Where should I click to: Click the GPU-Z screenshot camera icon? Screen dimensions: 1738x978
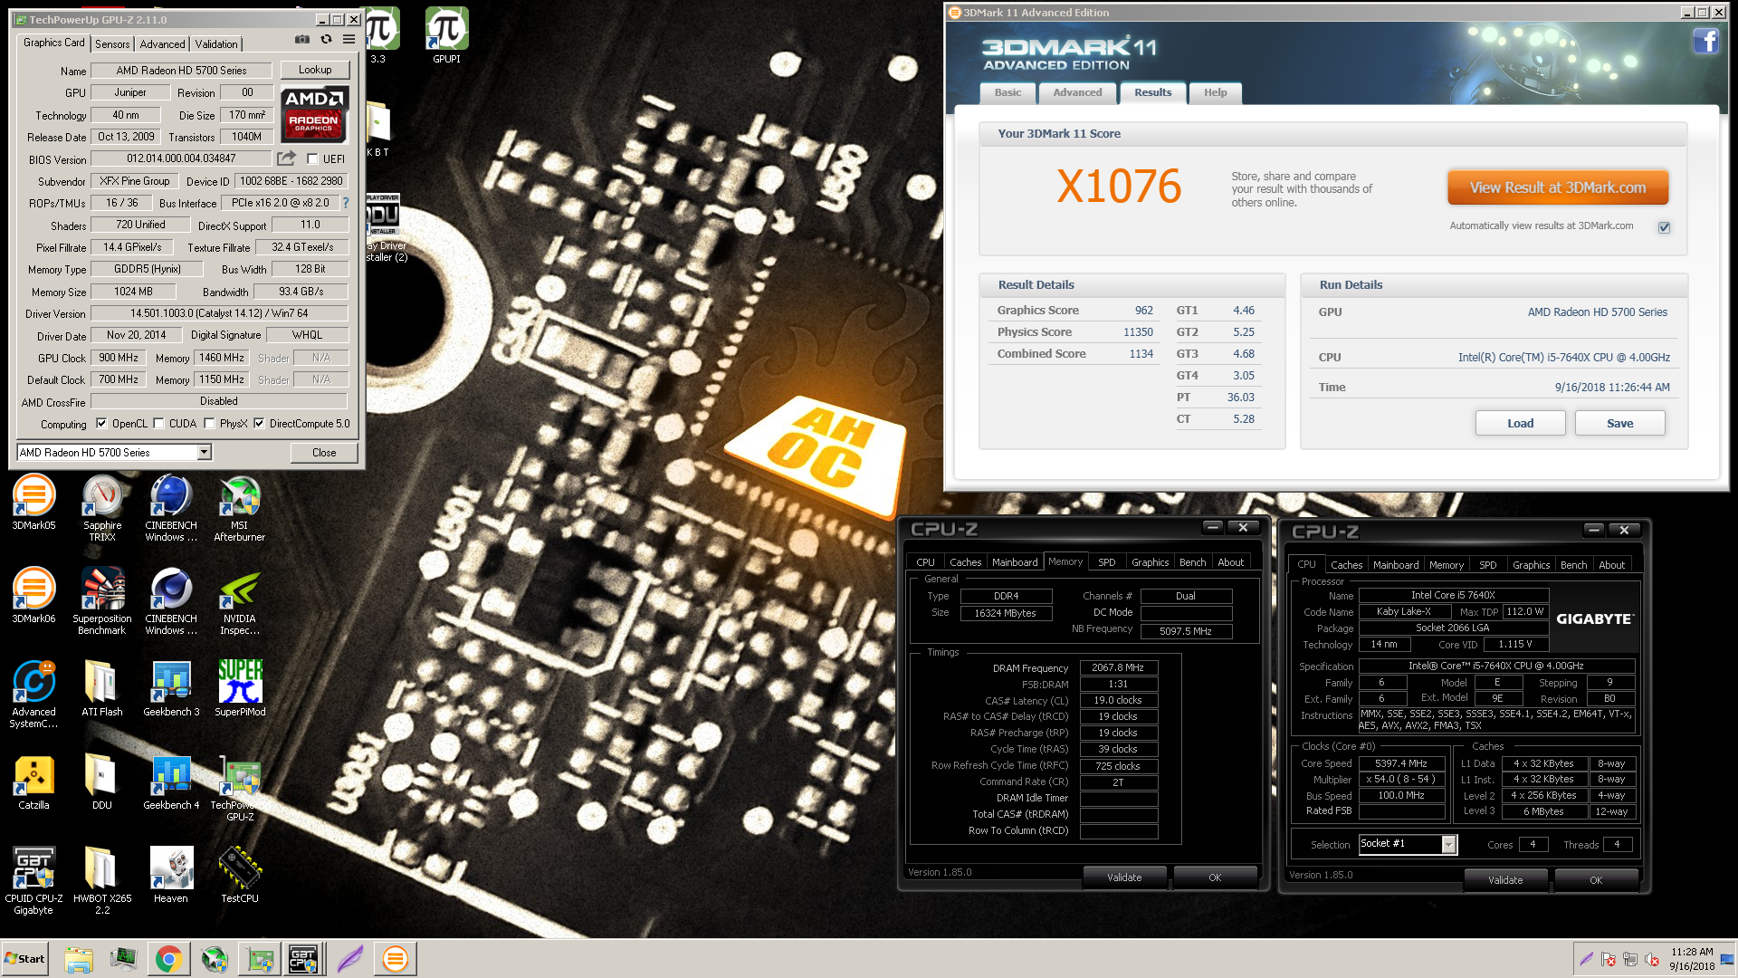(302, 40)
